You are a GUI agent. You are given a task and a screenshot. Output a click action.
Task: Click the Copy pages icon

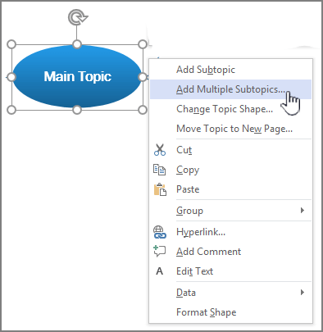click(160, 170)
